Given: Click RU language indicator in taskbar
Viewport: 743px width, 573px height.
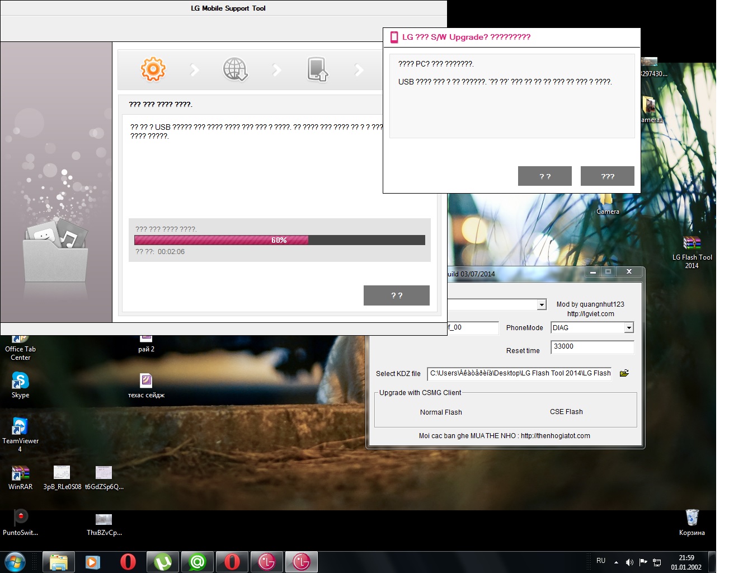Looking at the screenshot, I should coord(601,561).
